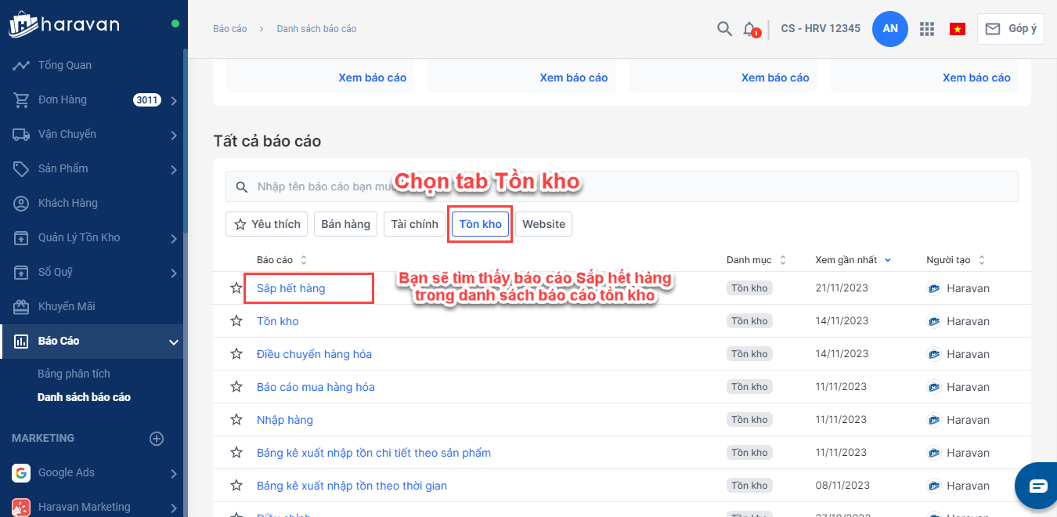
Task: Sort by Người tạo column
Action: [956, 260]
